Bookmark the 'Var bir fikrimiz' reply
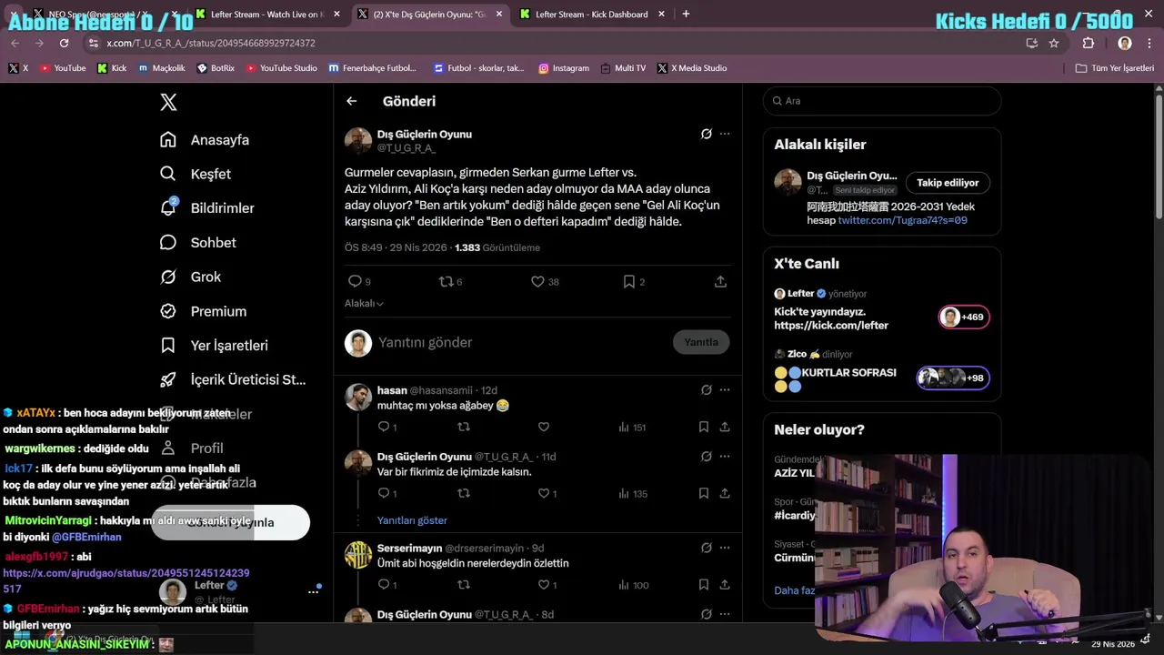This screenshot has height=655, width=1164. (704, 493)
